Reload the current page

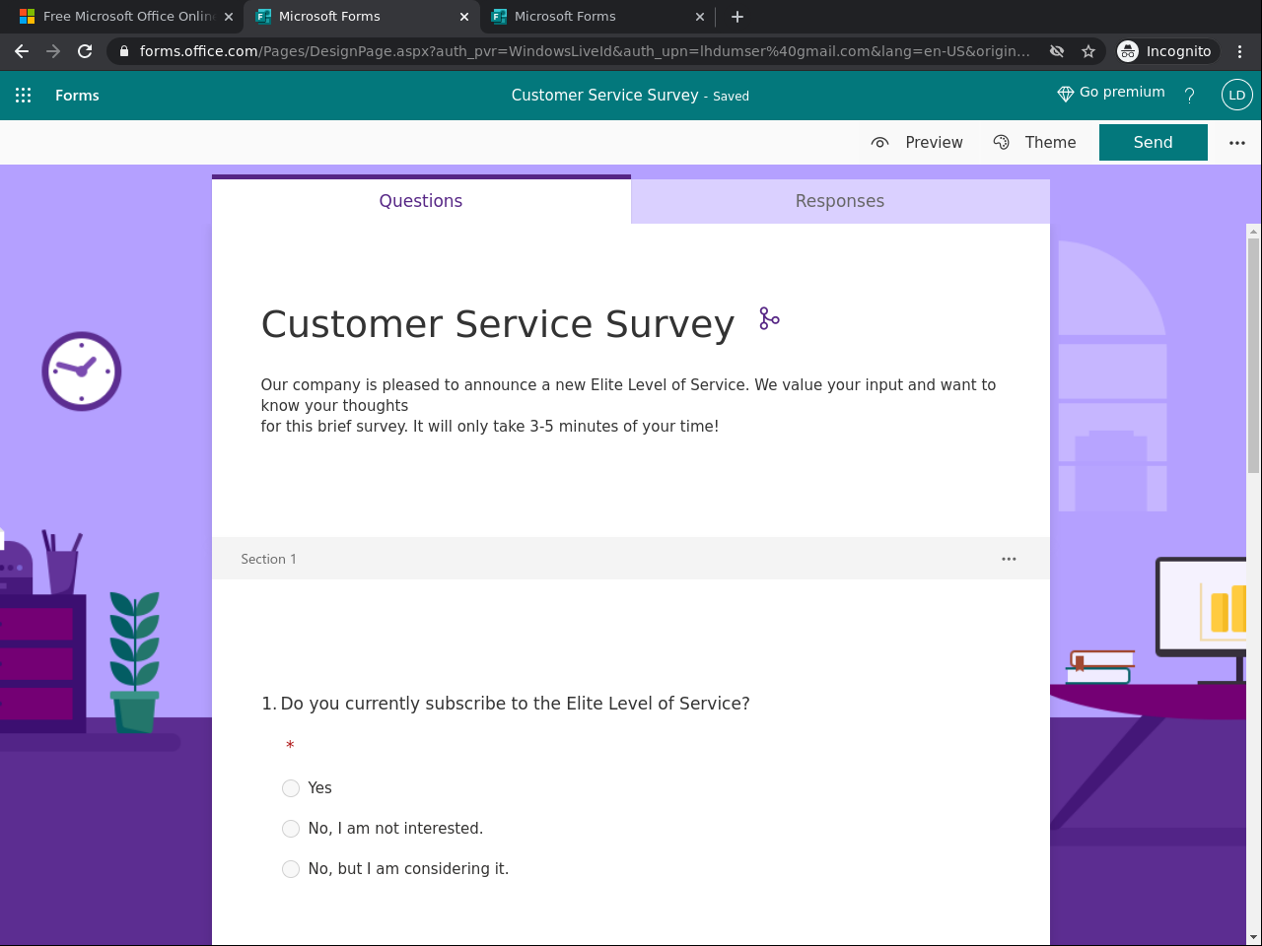(85, 51)
